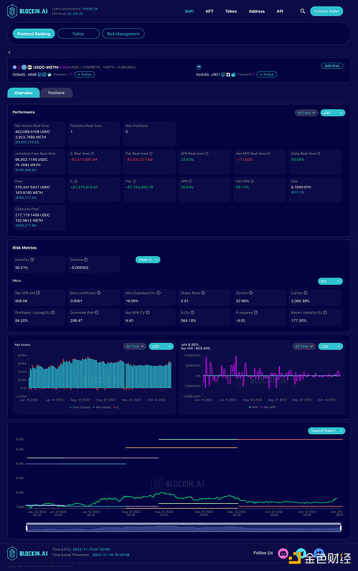Click the Add Risk button

332,66
